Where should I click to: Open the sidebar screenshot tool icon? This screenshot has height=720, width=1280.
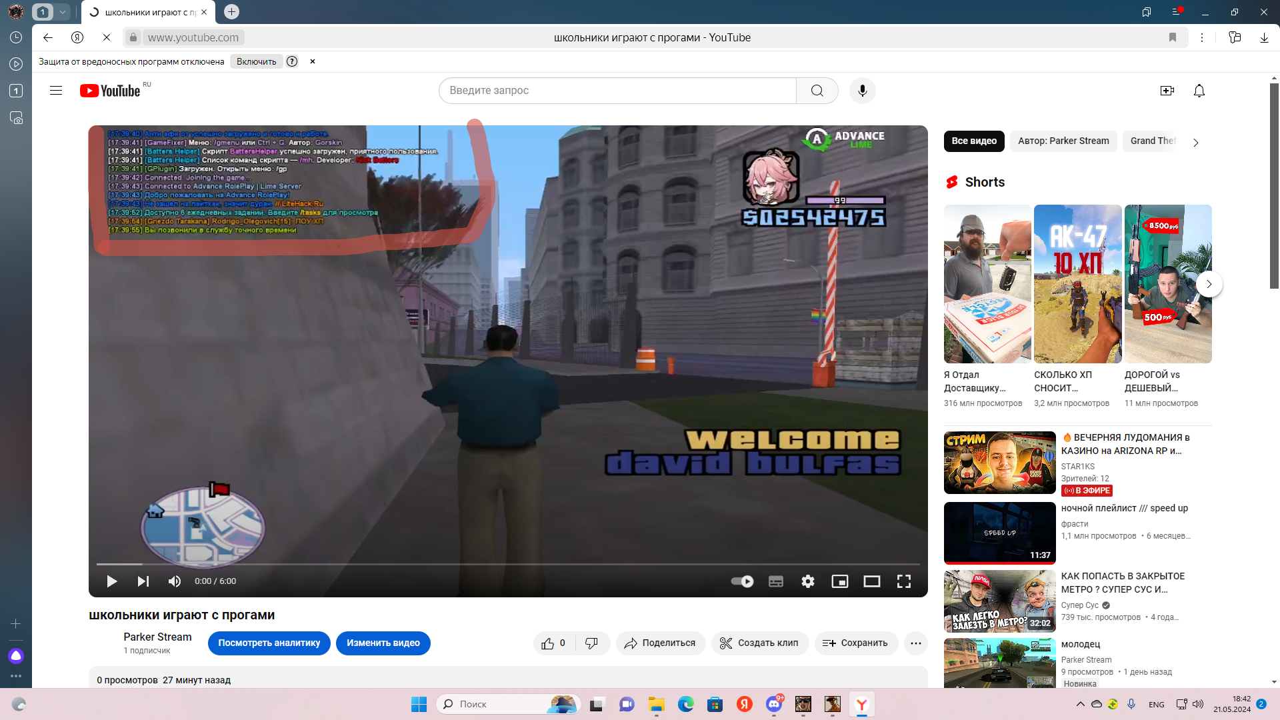[x=16, y=118]
